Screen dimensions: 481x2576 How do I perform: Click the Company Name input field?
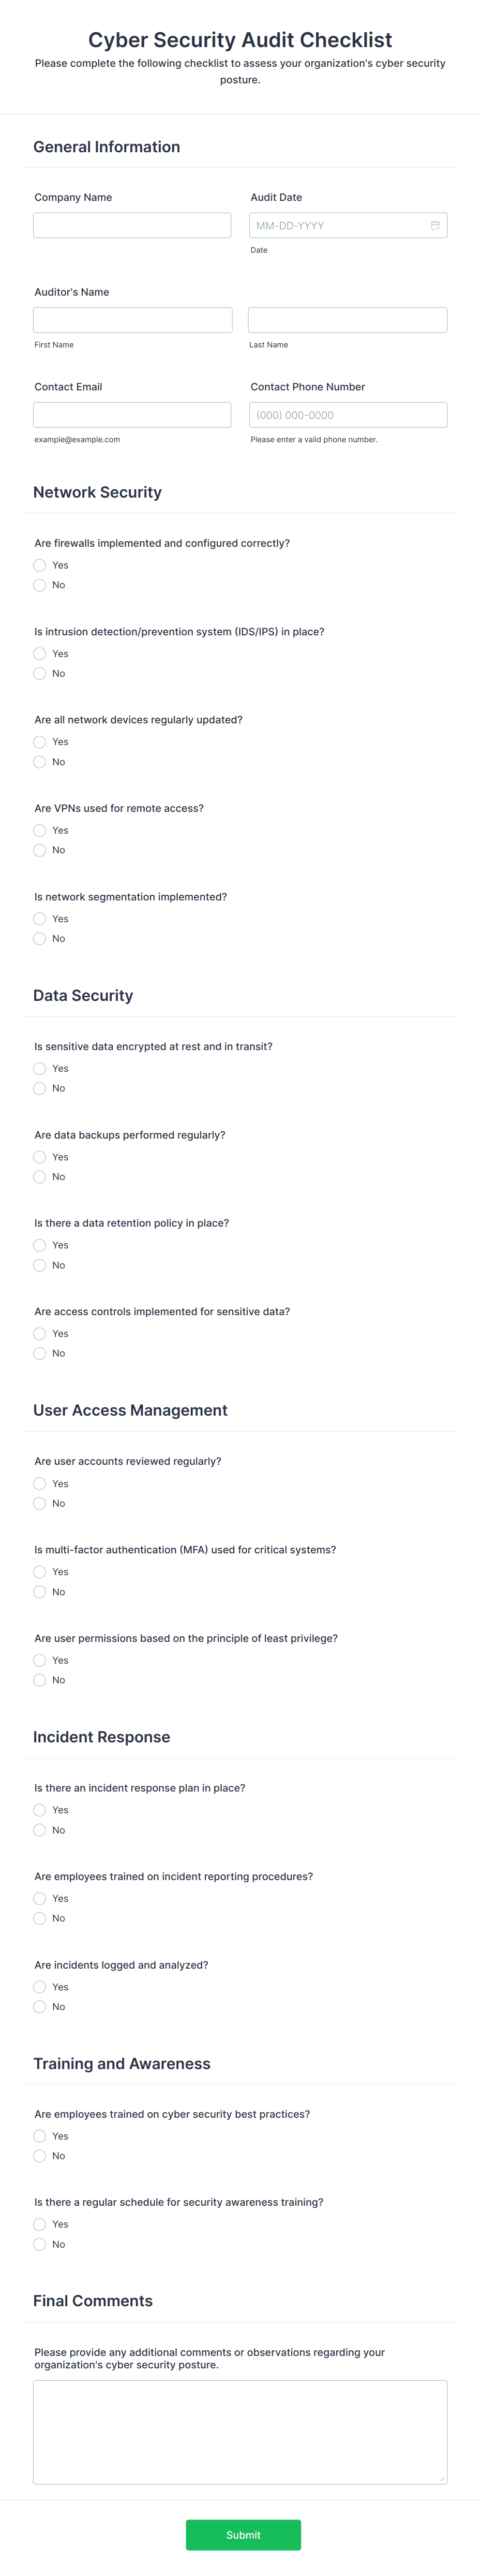coord(132,225)
